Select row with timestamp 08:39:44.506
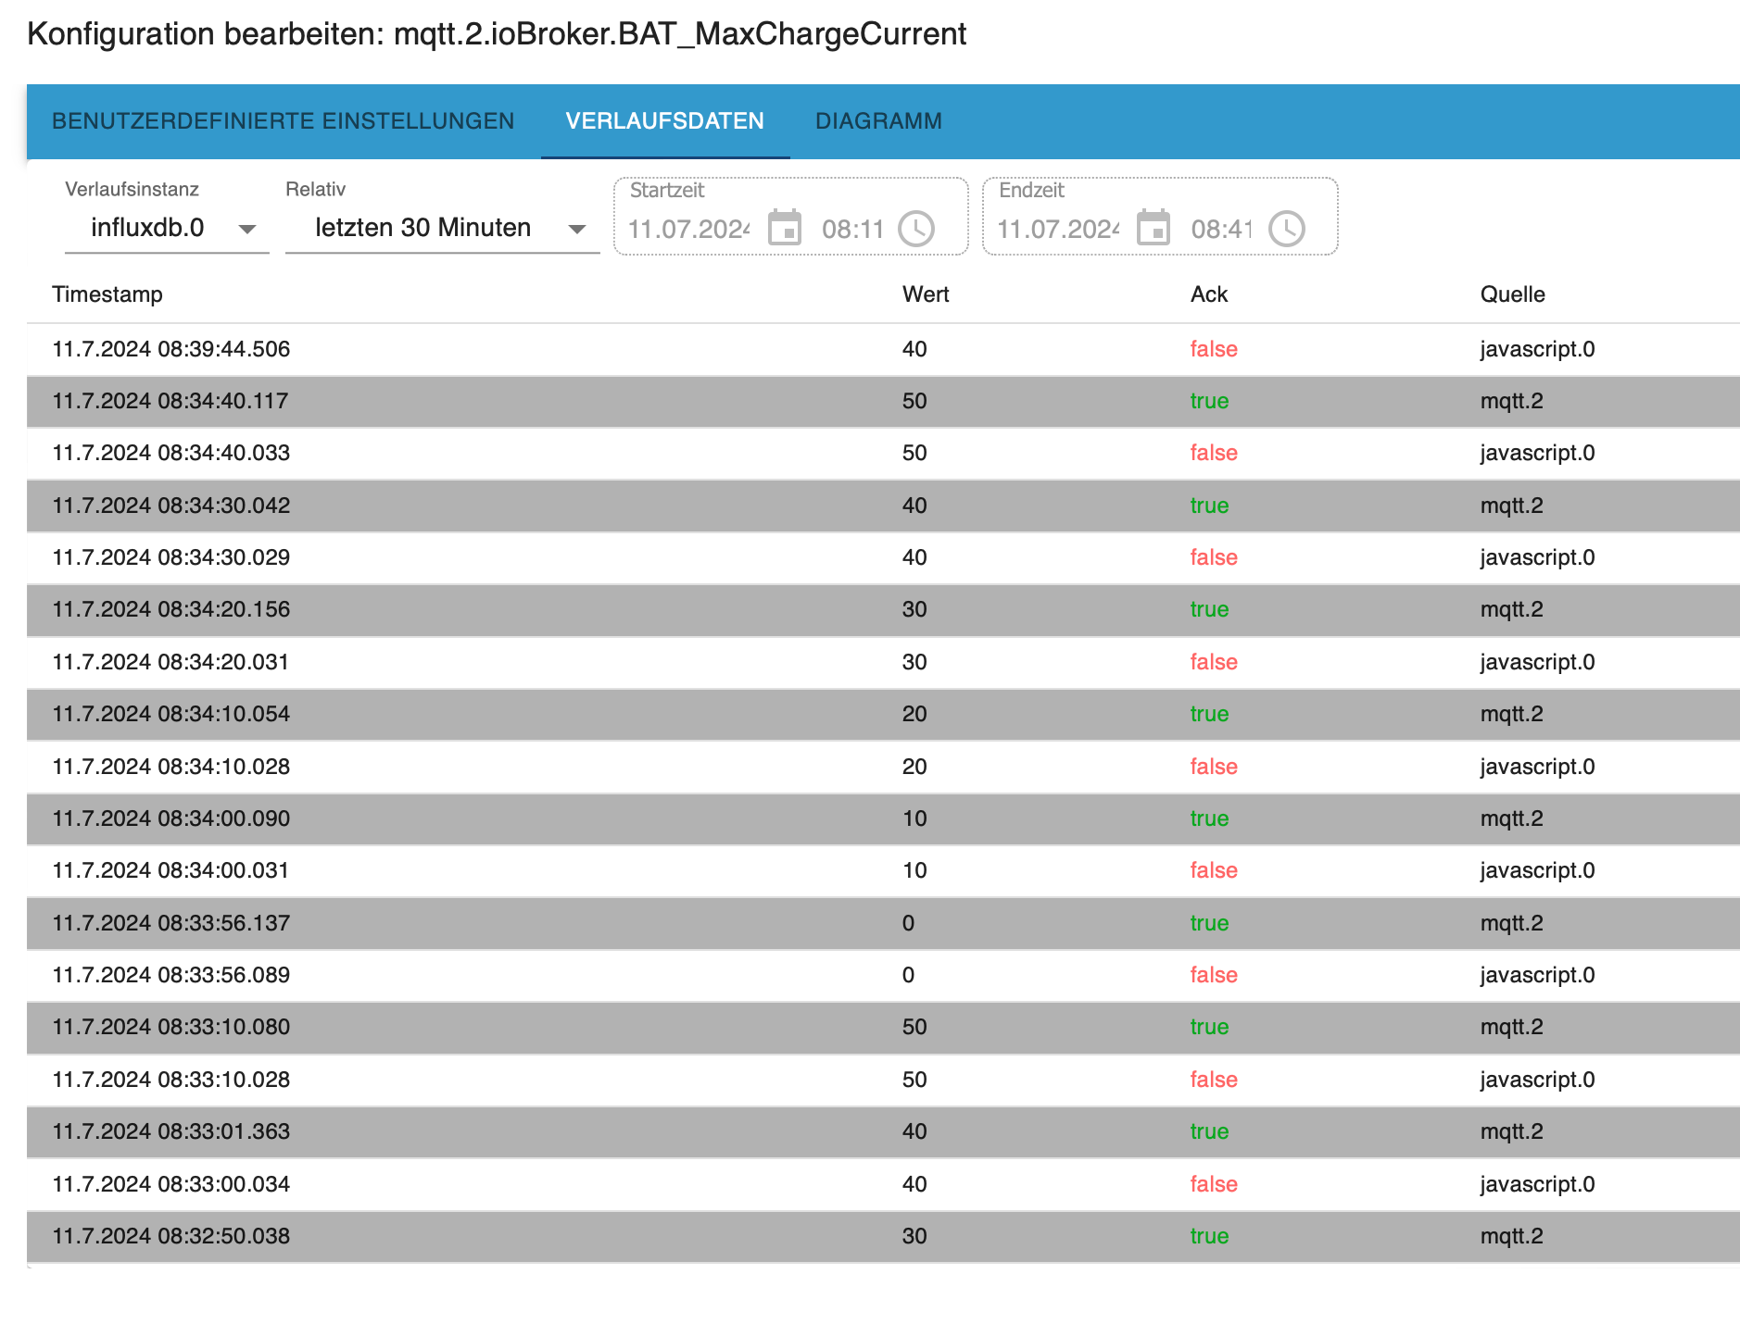 pos(883,349)
